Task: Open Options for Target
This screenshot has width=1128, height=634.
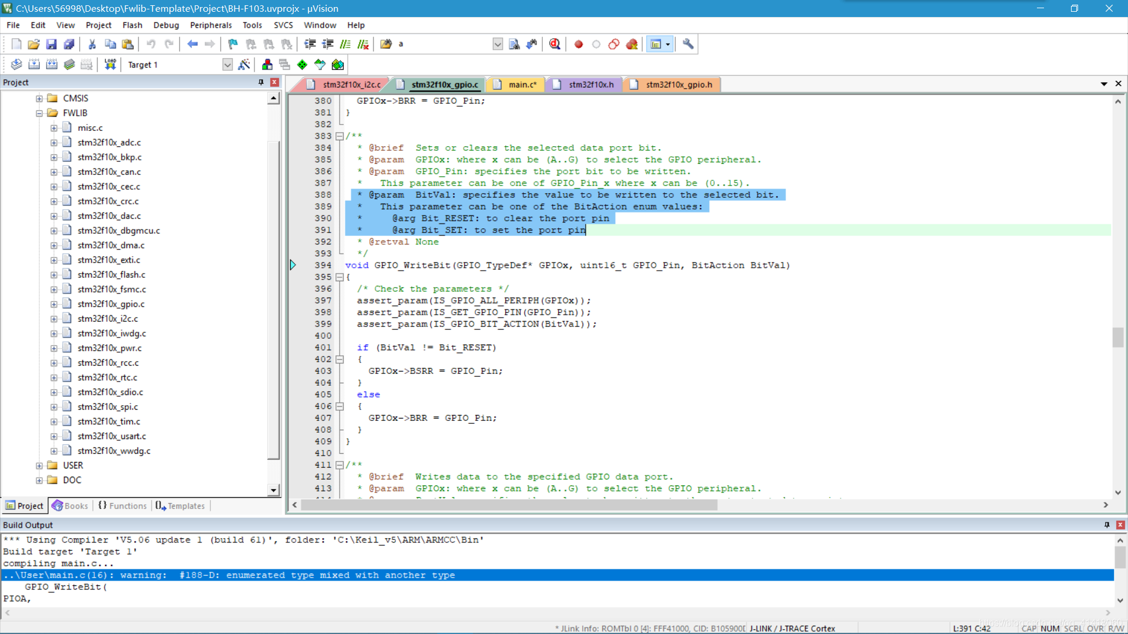Action: (244, 65)
